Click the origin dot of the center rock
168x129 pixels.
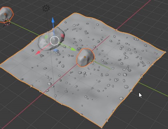(x=85, y=57)
